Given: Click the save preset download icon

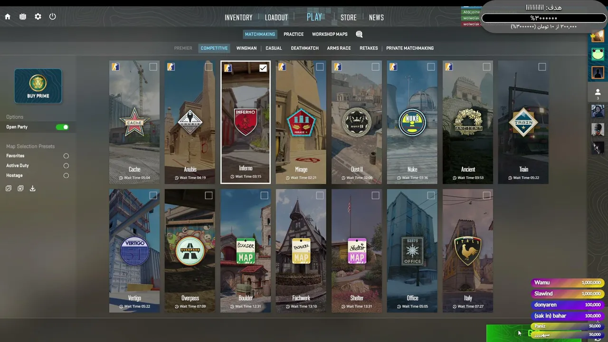Looking at the screenshot, I should (32, 189).
